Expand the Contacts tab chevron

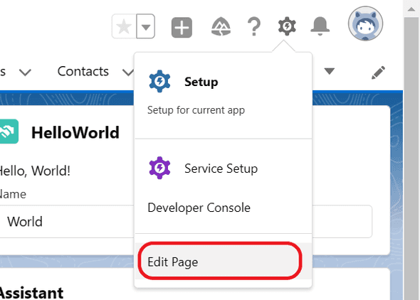click(x=128, y=72)
